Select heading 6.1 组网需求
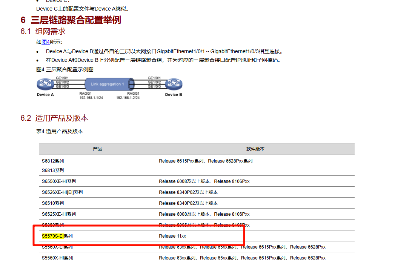Viewport: 415px width, 261px height. coord(43,32)
